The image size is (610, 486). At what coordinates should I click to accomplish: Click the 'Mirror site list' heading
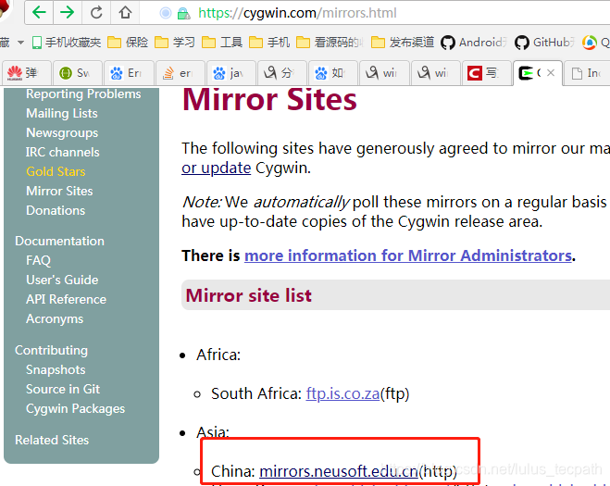[249, 295]
